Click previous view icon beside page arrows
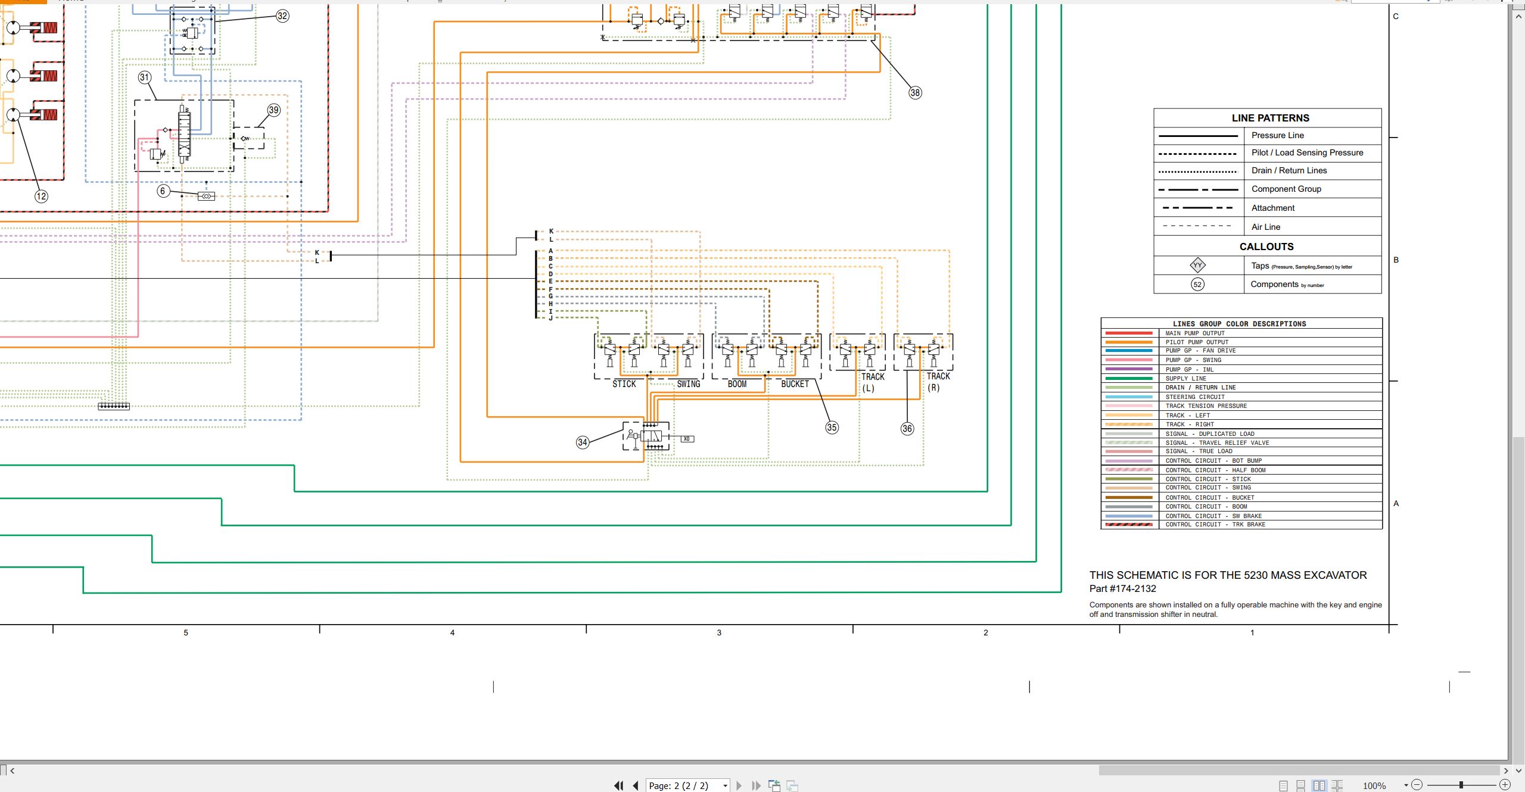1525x792 pixels. [774, 785]
